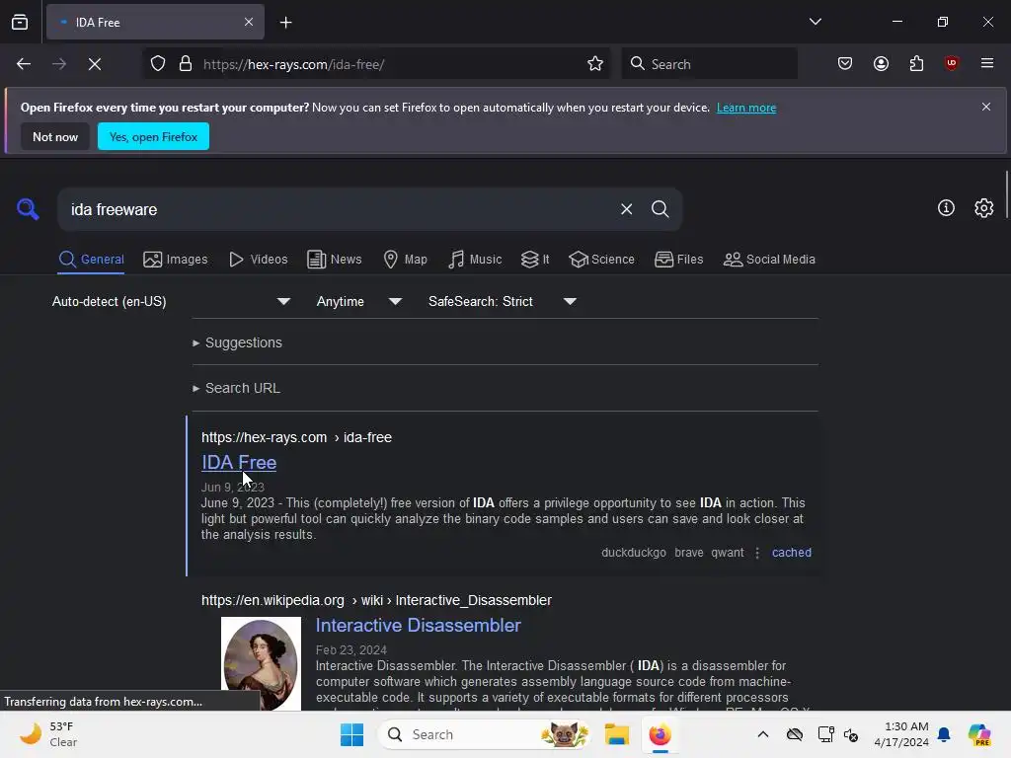
Task: Open the Firefox hamburger menu
Action: point(987,63)
